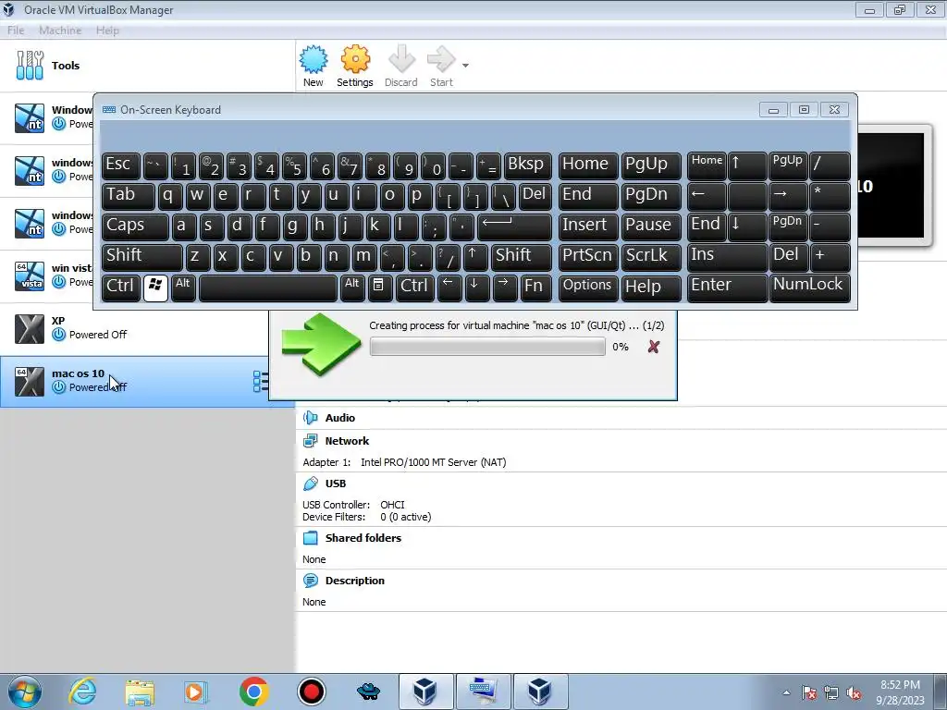Toggle the left Ctrl key on the keyboard
The width and height of the screenshot is (947, 710).
[121, 288]
